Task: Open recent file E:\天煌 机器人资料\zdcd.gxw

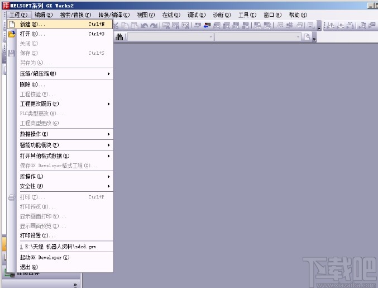Action: 65,247
